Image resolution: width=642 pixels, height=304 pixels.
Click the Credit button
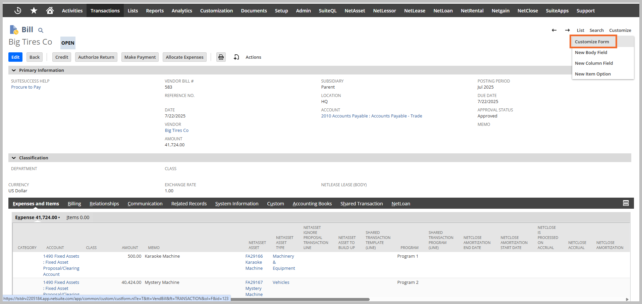tap(62, 57)
